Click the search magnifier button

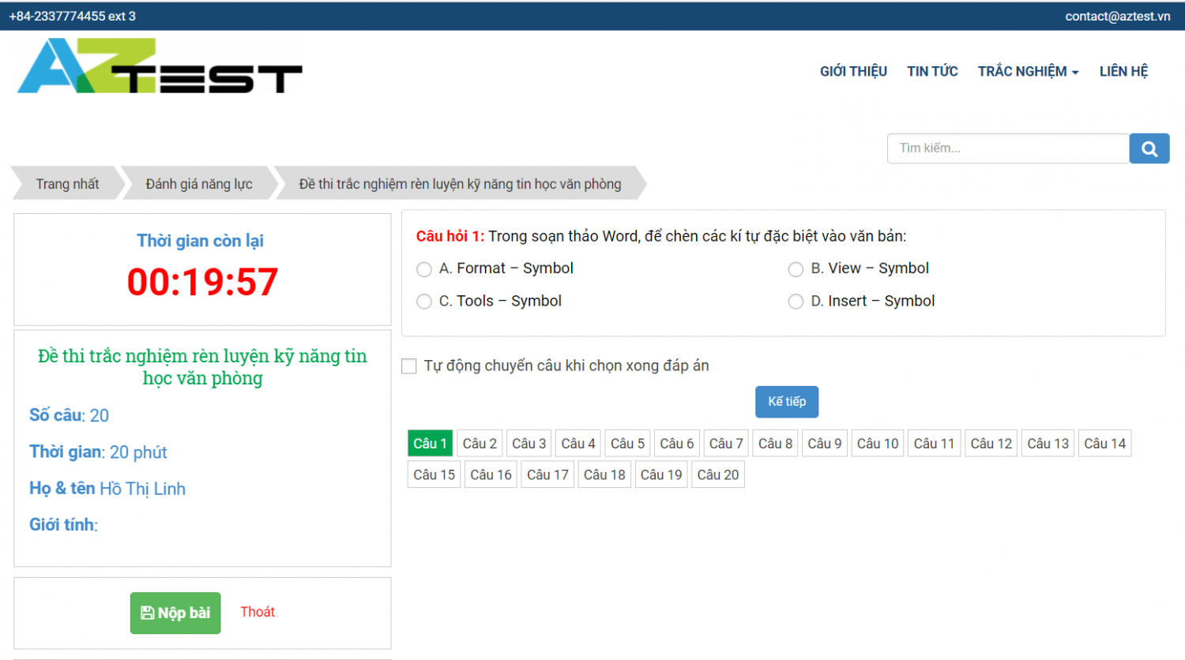point(1149,148)
